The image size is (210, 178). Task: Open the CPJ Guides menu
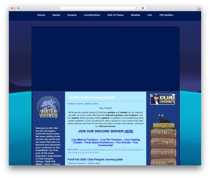[x=166, y=15]
